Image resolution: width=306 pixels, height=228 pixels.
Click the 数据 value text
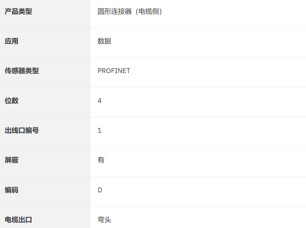tap(104, 41)
